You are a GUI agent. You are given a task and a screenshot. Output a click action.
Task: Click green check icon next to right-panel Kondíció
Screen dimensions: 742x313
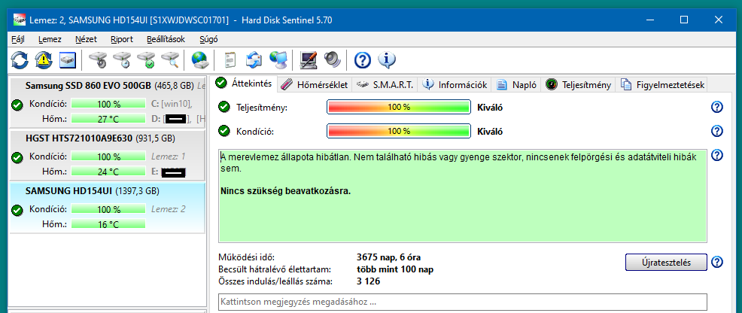click(224, 131)
